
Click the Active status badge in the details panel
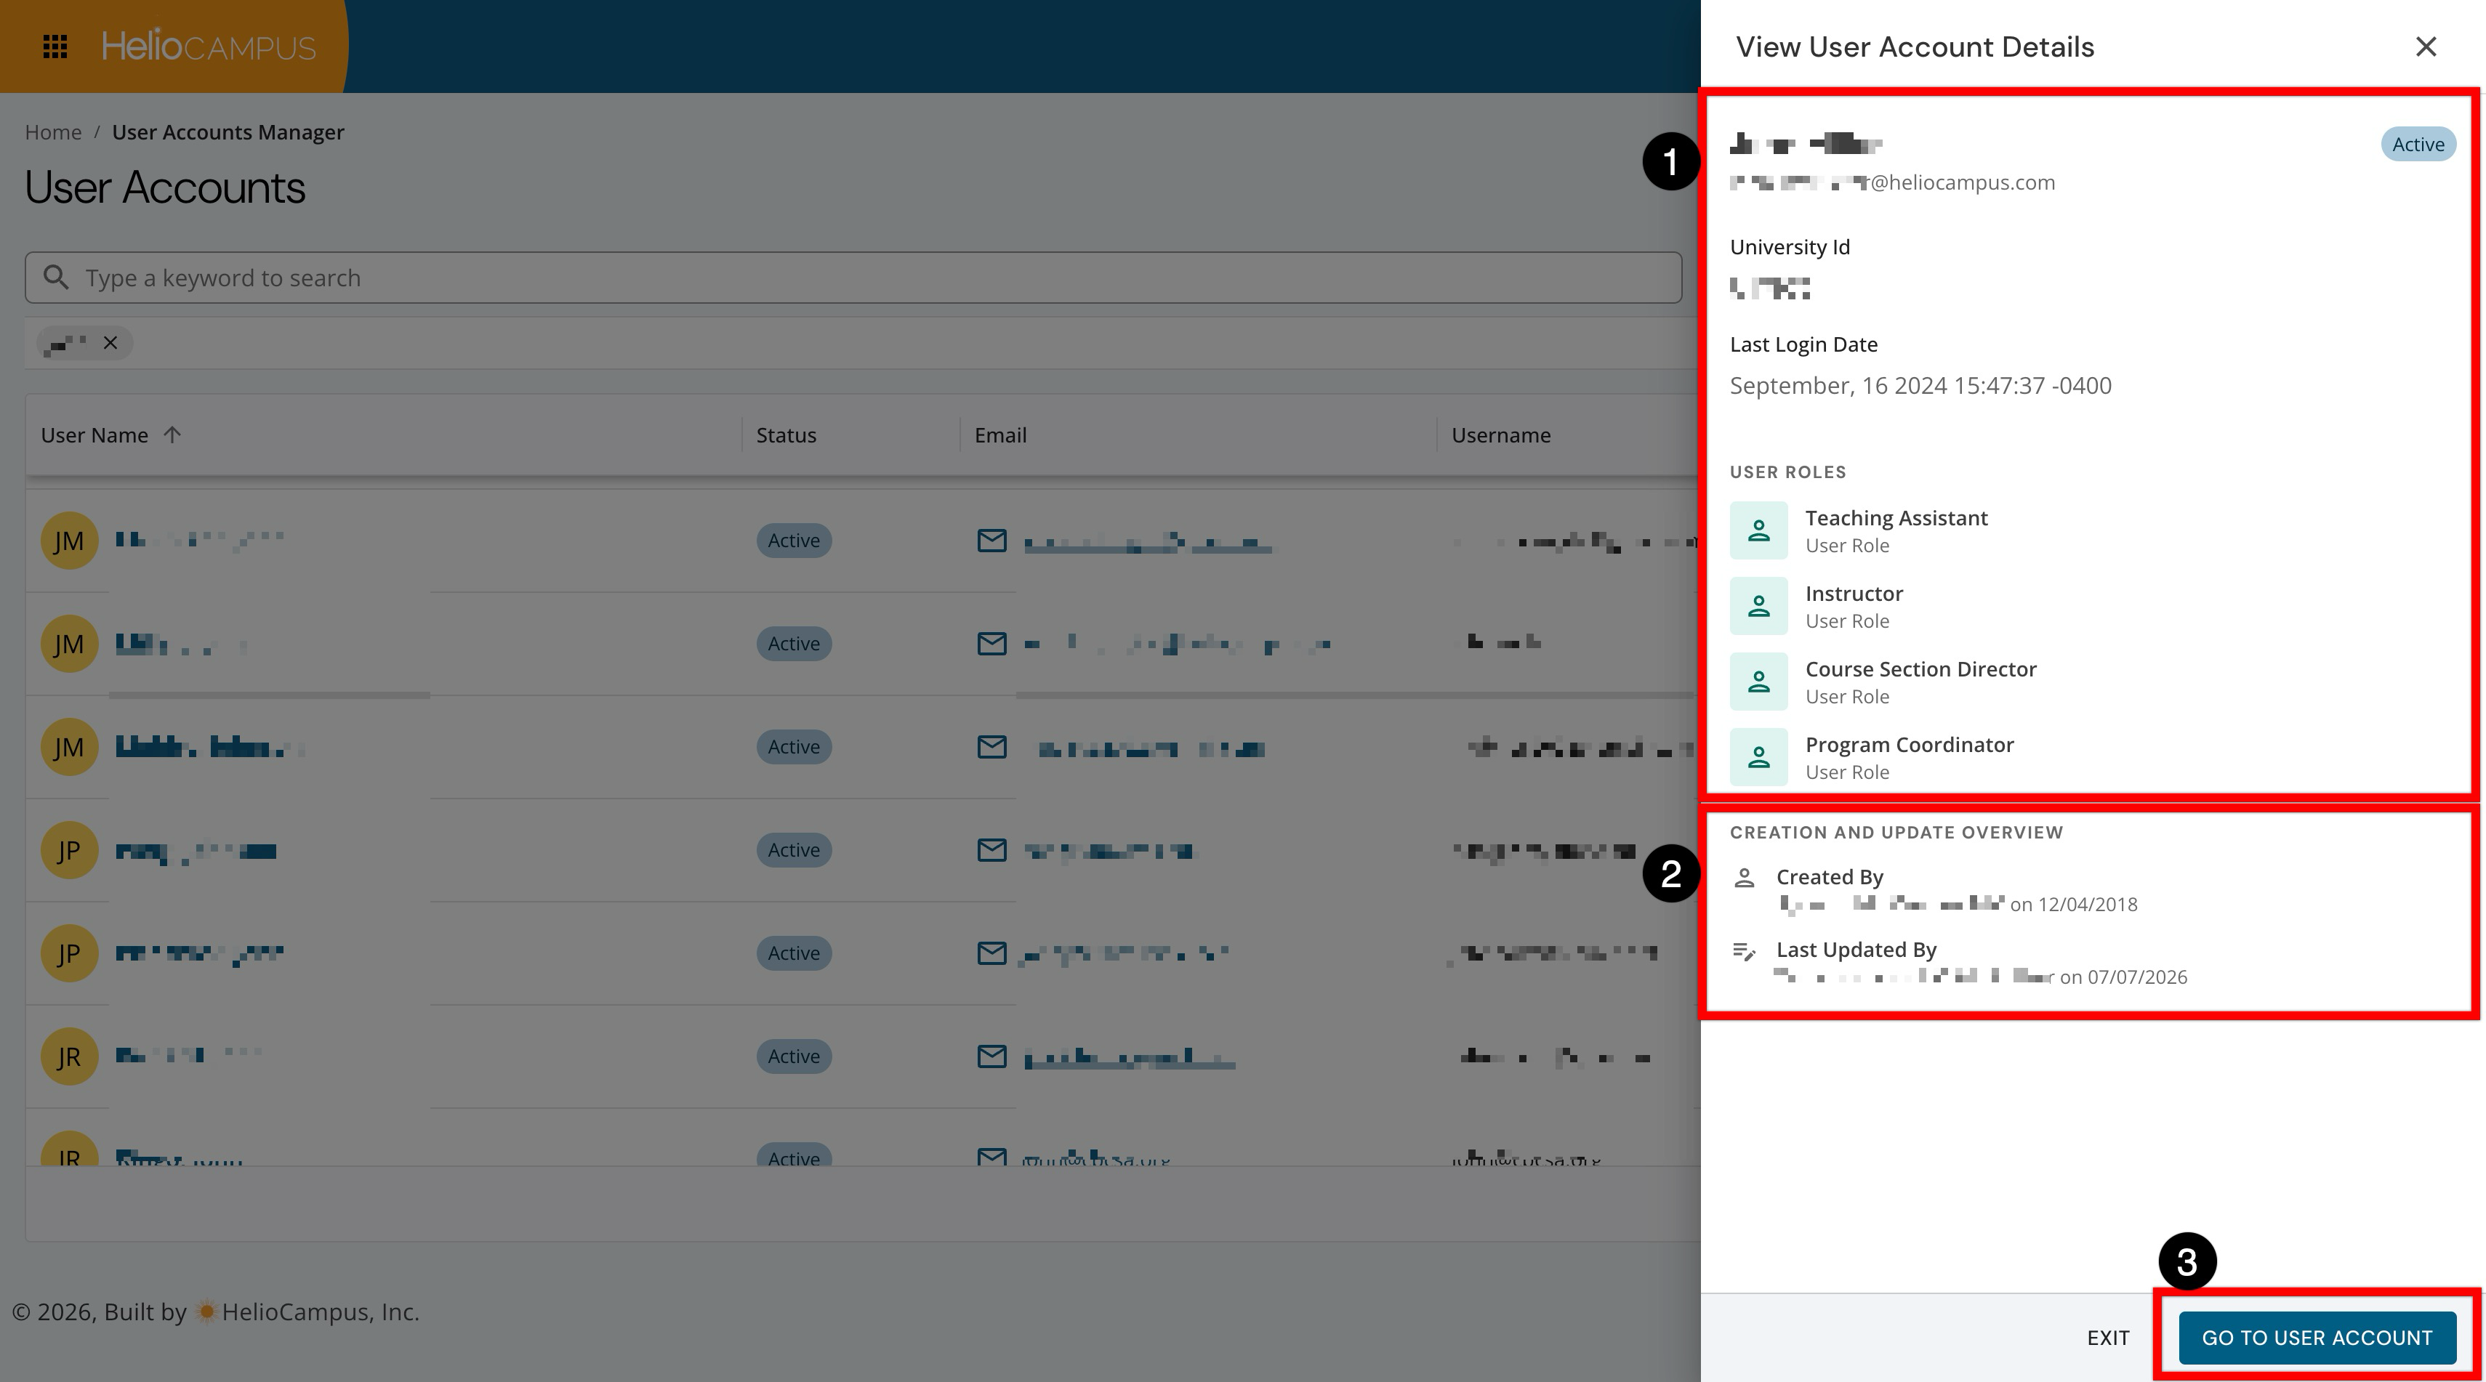point(2418,144)
